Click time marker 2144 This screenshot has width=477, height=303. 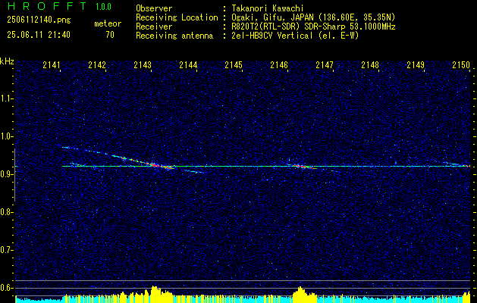(x=188, y=64)
